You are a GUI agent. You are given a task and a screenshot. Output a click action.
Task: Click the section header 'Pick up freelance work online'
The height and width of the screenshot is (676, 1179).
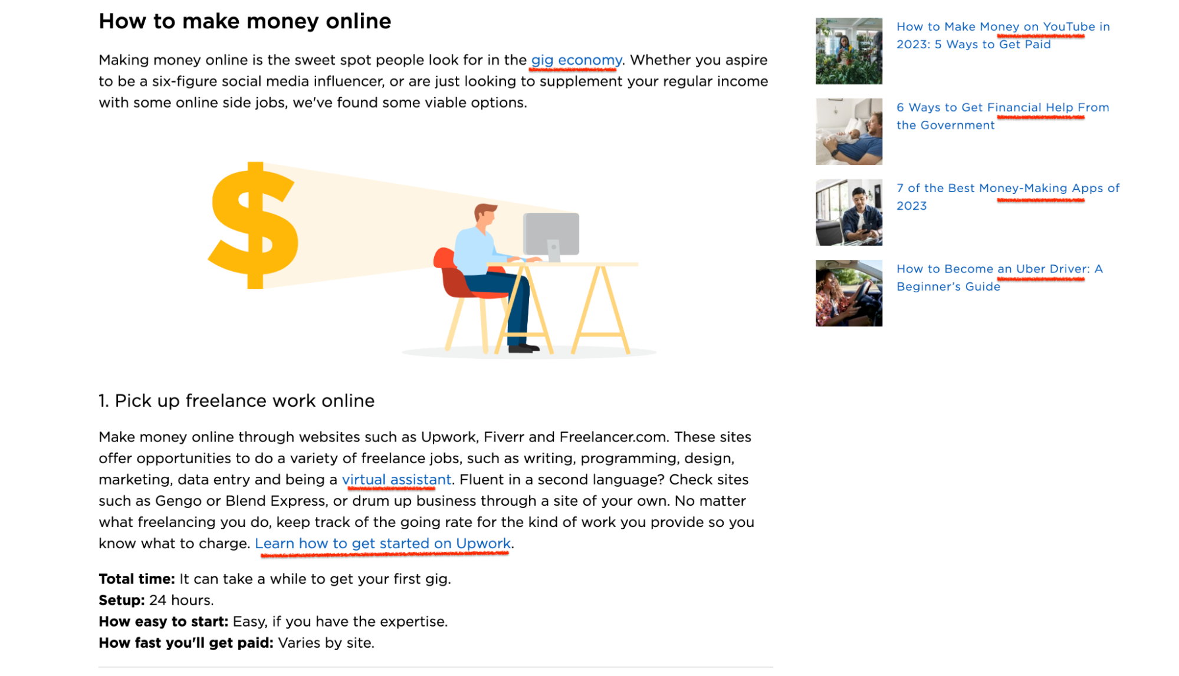point(236,399)
